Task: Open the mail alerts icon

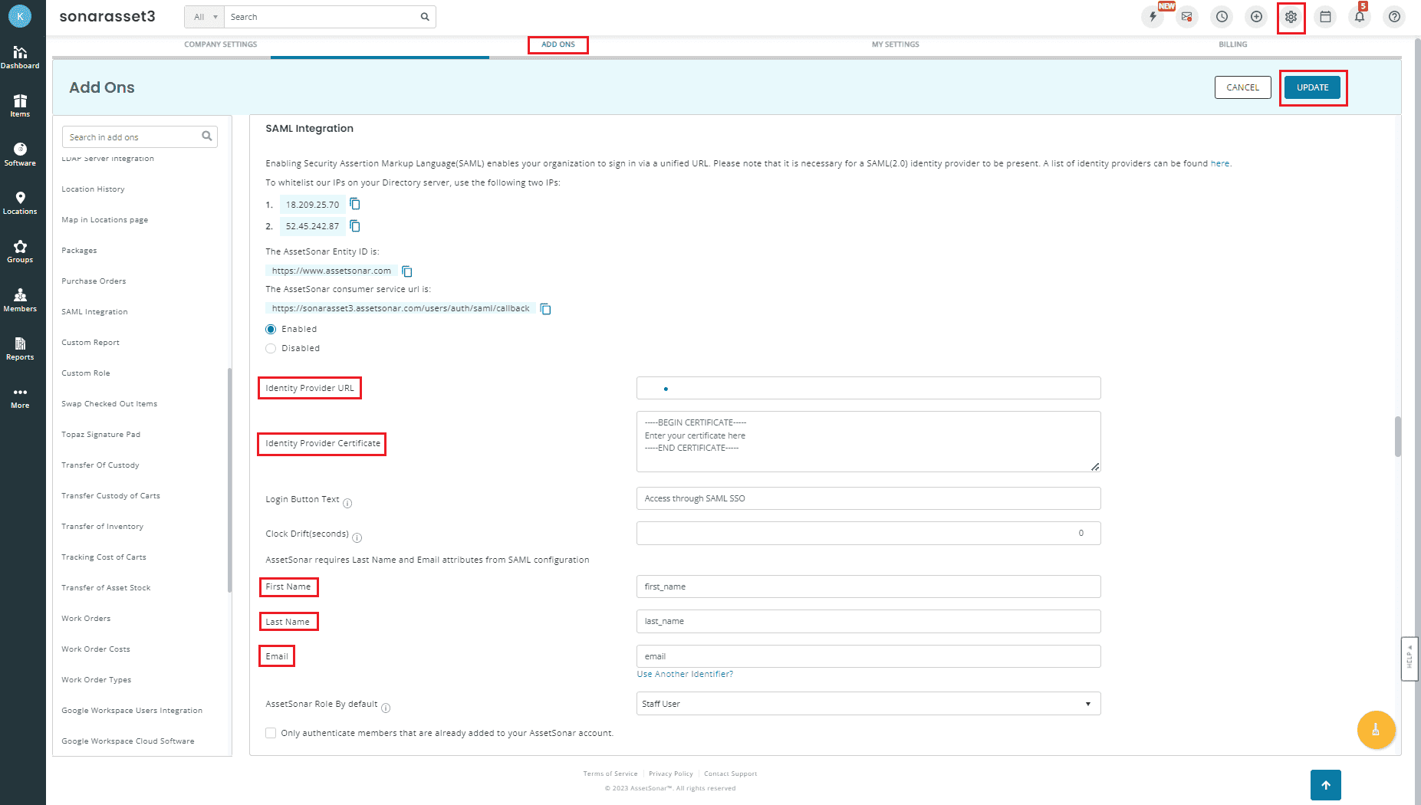Action: pos(1186,16)
